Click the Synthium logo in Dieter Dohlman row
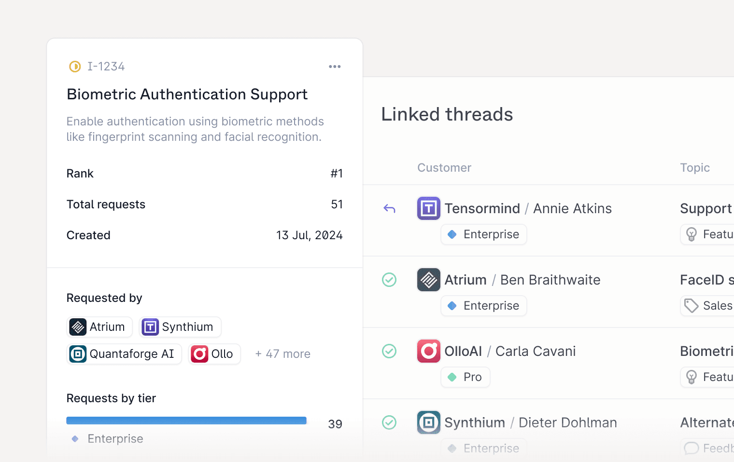Image resolution: width=734 pixels, height=462 pixels. pyautogui.click(x=428, y=422)
